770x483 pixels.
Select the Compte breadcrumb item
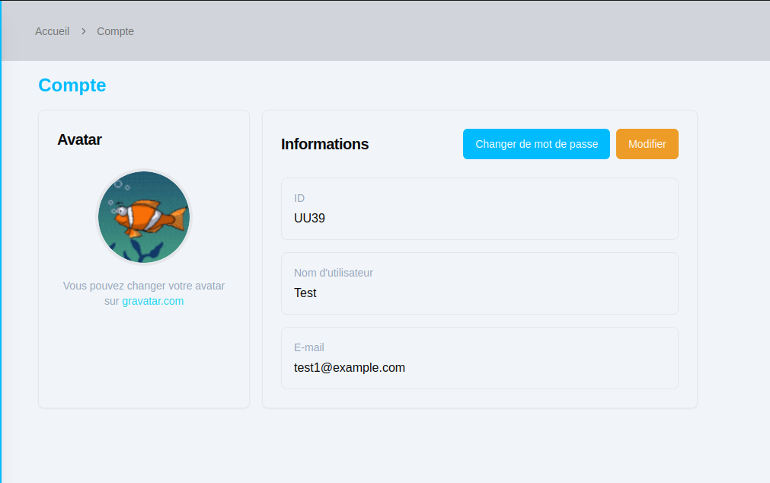pyautogui.click(x=115, y=31)
